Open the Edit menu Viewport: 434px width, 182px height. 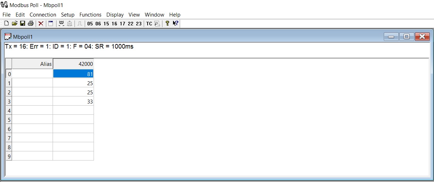20,15
